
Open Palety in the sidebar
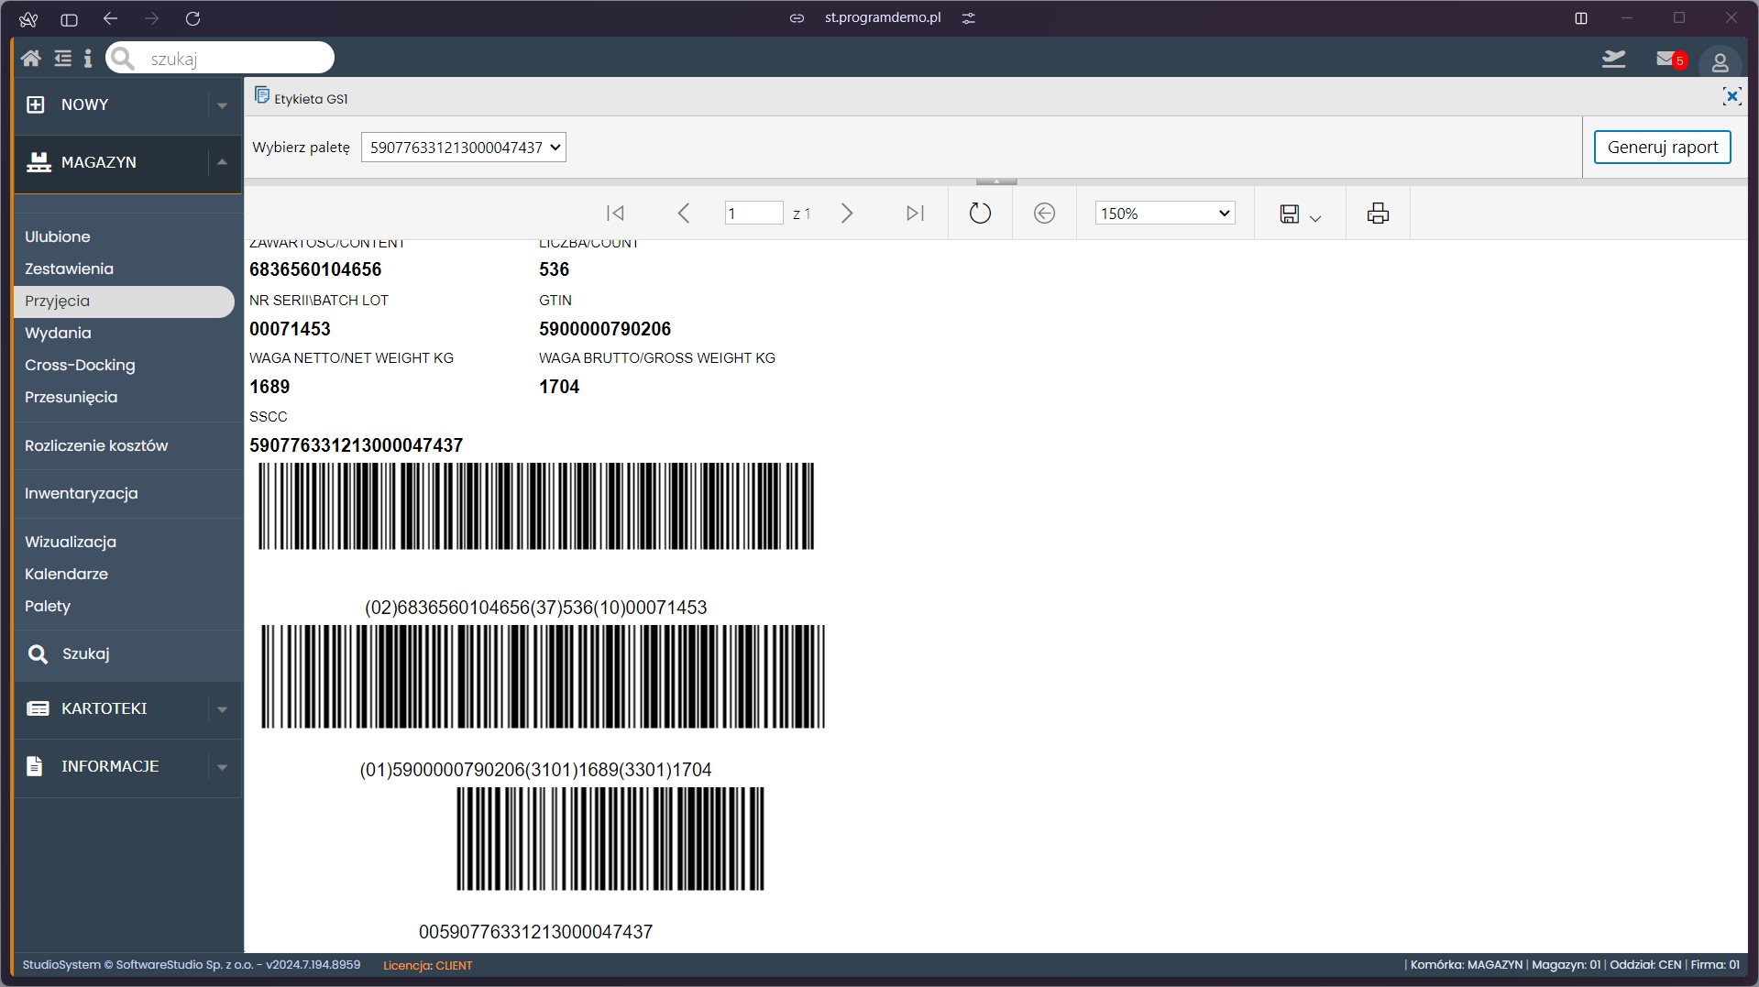point(48,606)
